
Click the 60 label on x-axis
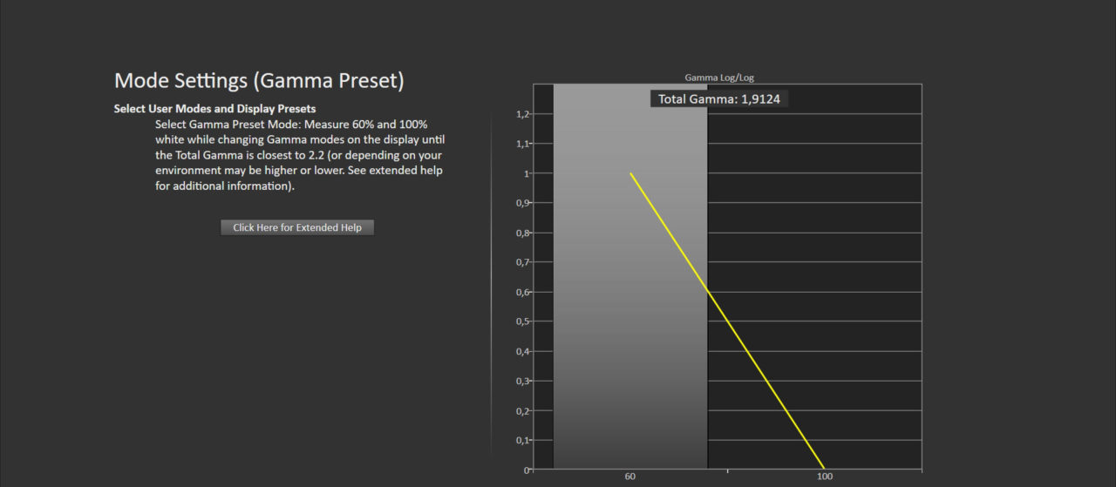pyautogui.click(x=629, y=477)
